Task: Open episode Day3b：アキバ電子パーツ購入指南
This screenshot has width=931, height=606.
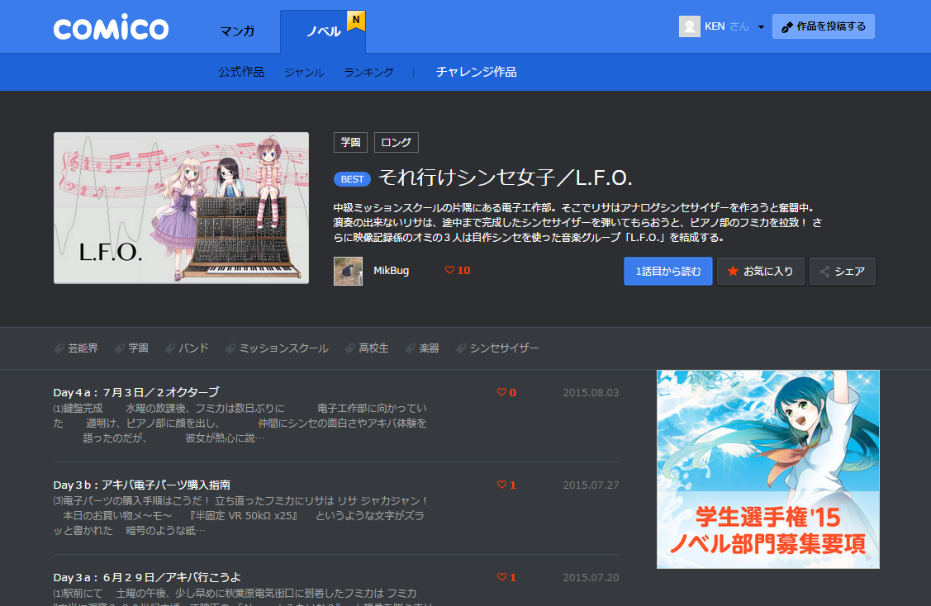Action: (x=142, y=485)
